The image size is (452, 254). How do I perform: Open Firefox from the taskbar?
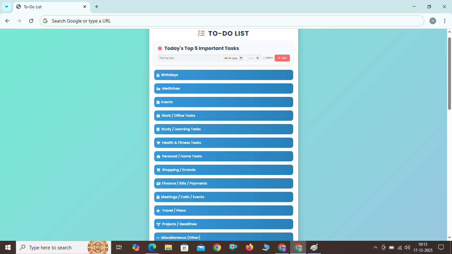click(249, 247)
